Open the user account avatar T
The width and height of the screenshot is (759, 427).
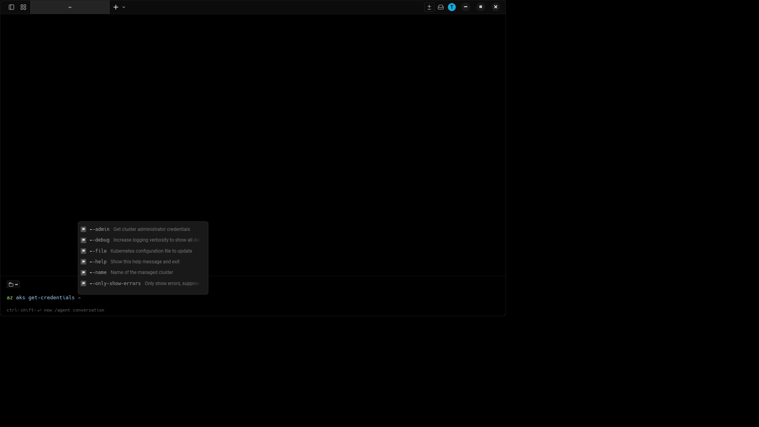click(x=452, y=7)
